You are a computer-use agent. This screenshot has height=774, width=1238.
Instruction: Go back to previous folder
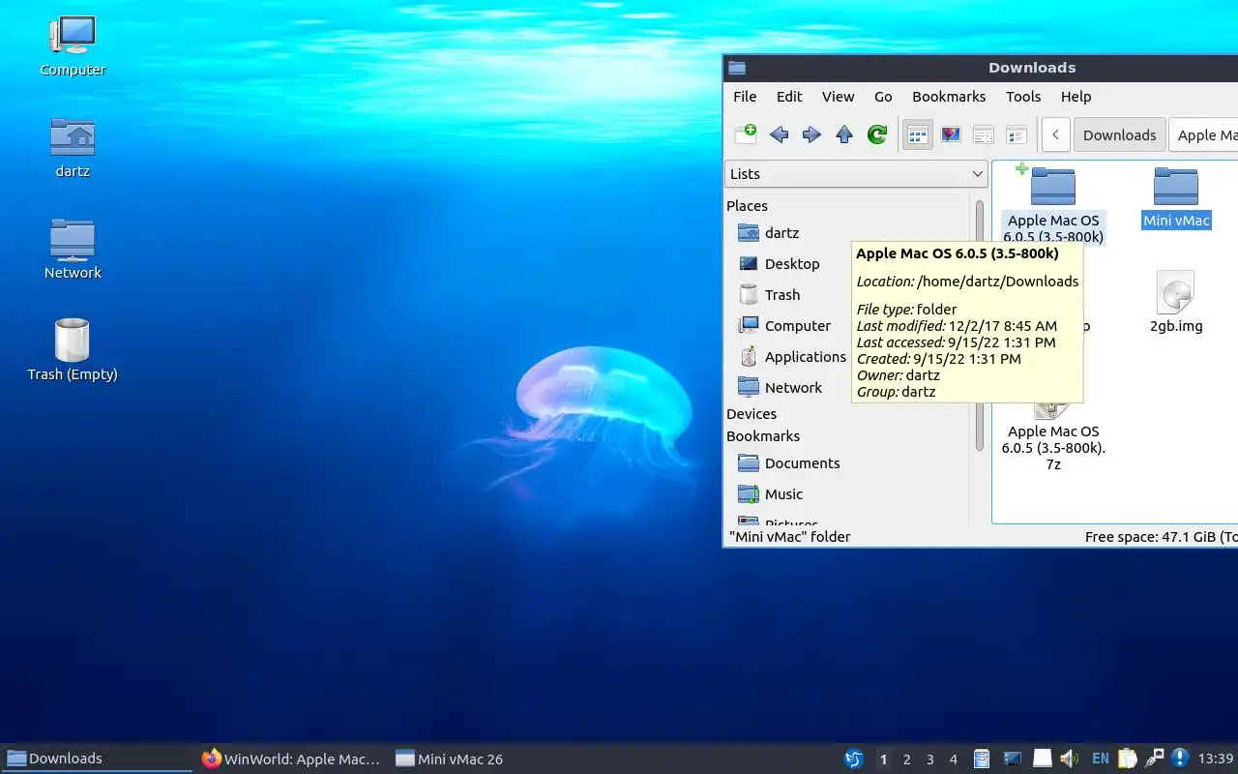click(779, 134)
